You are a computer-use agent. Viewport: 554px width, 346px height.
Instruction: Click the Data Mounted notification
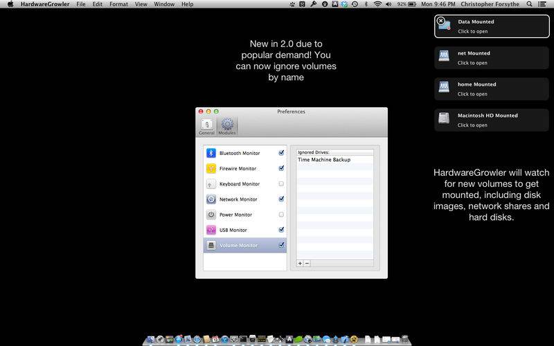[x=492, y=26]
